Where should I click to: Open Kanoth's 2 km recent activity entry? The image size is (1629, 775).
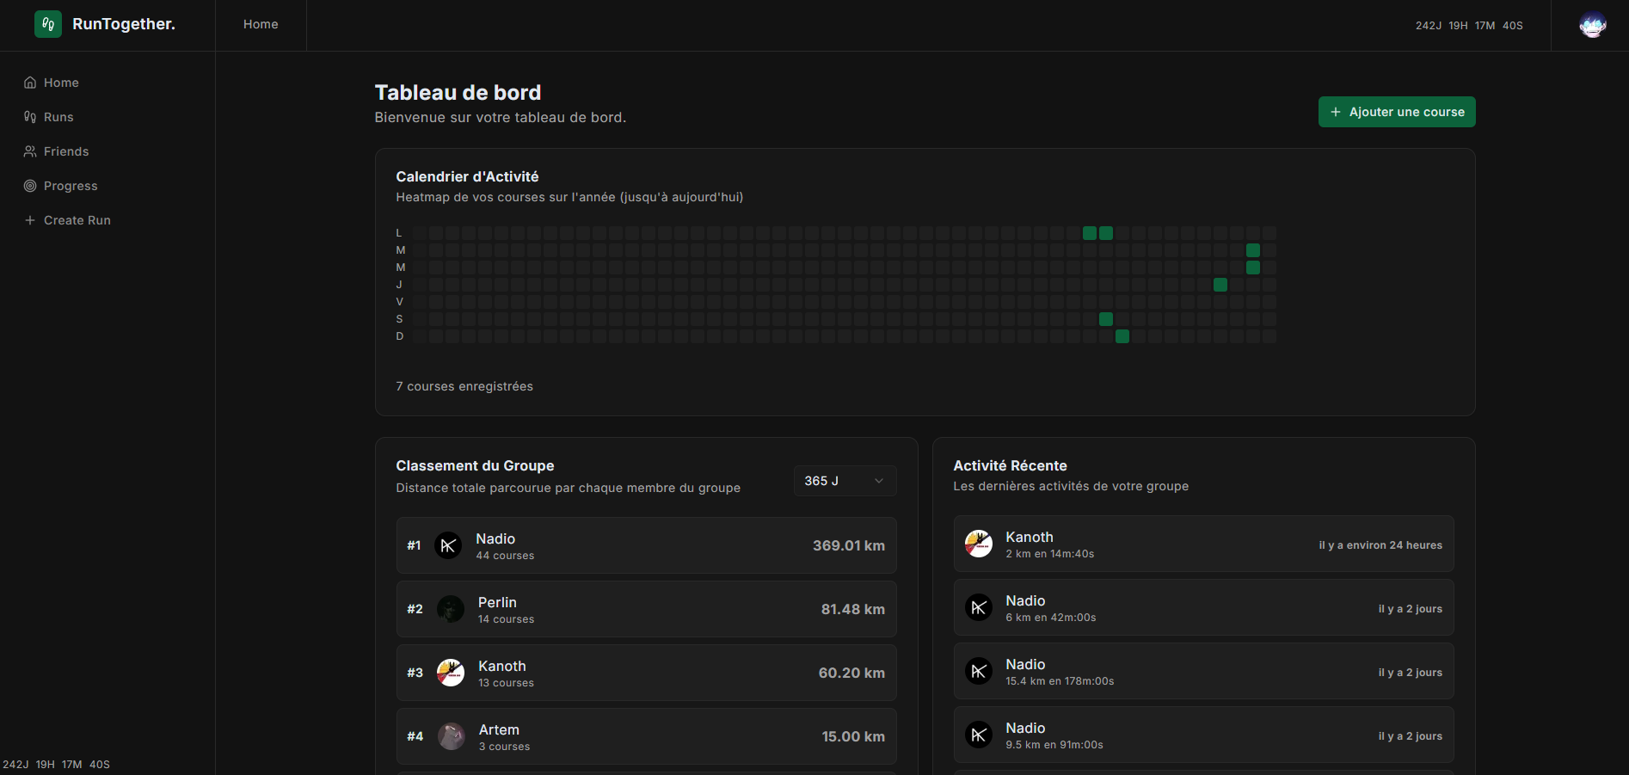click(1202, 544)
